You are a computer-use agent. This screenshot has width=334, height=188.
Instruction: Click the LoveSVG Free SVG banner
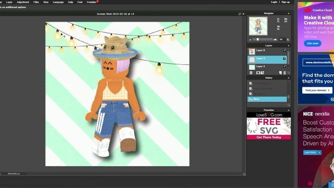coord(269,126)
